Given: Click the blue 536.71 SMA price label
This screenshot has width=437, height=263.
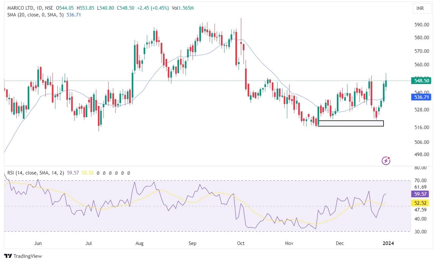Looking at the screenshot, I should click(421, 97).
